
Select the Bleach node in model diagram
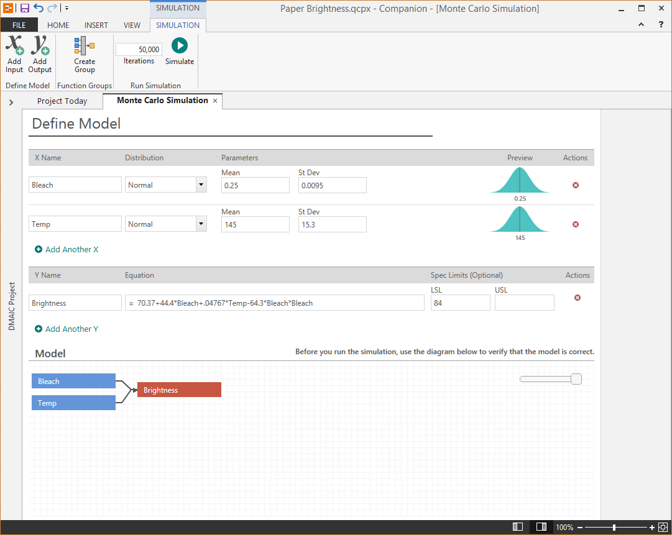point(73,382)
